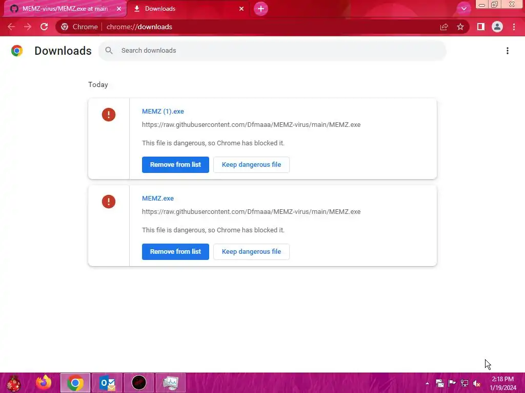
Task: Click the MEMZ.exe file name
Action: (x=158, y=198)
